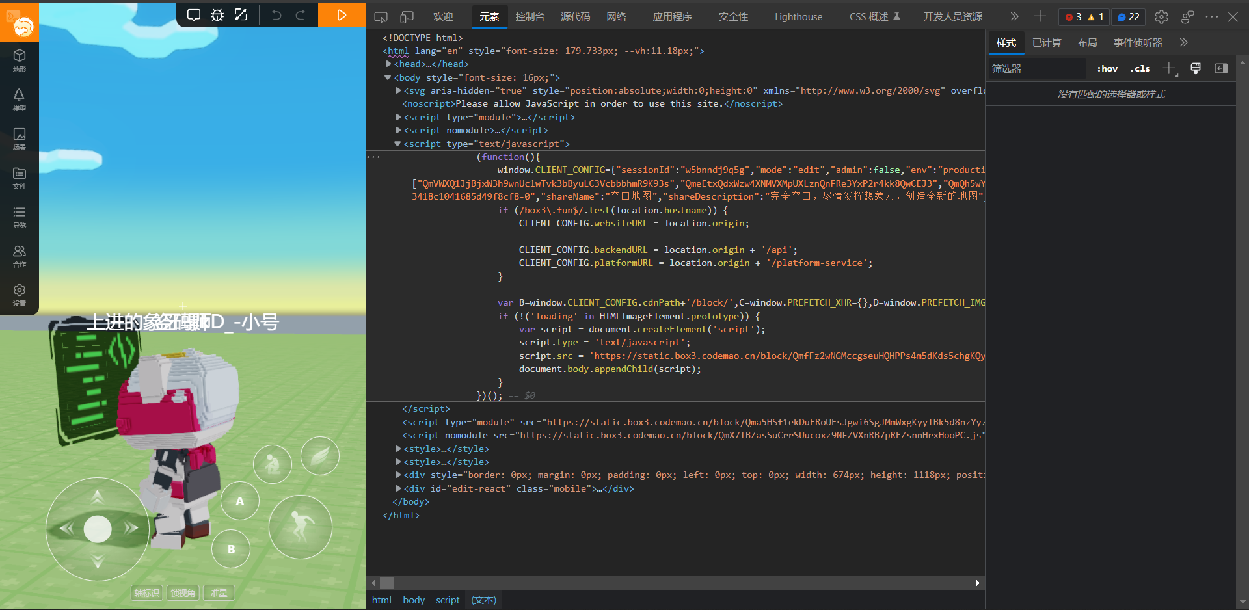Screen dimensions: 1249x610
Task: Add a new style rule
Action: (1170, 68)
